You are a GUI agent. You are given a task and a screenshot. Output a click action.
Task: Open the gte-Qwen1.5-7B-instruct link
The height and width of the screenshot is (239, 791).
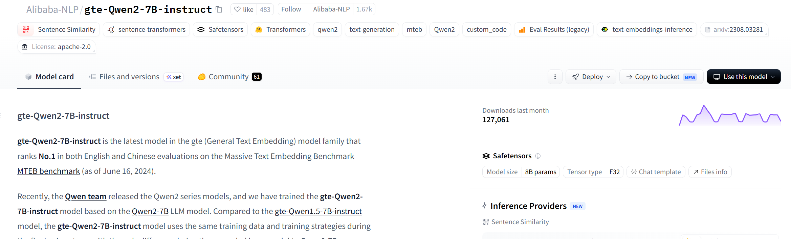318,211
